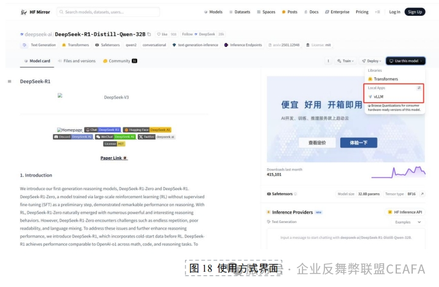
Task: Choose Transformers from the Libraries list
Action: (x=383, y=79)
